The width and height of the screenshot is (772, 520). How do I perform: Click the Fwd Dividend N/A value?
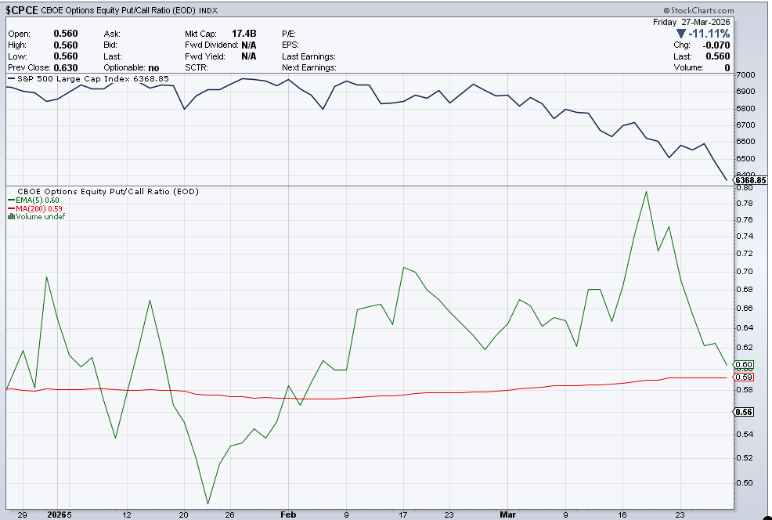point(249,45)
